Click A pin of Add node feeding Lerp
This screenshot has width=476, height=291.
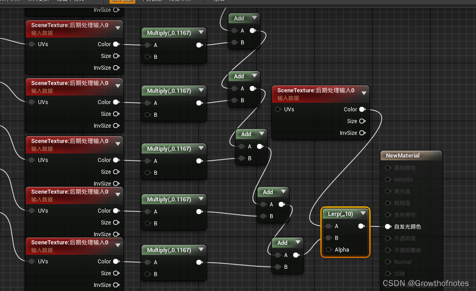(278, 255)
